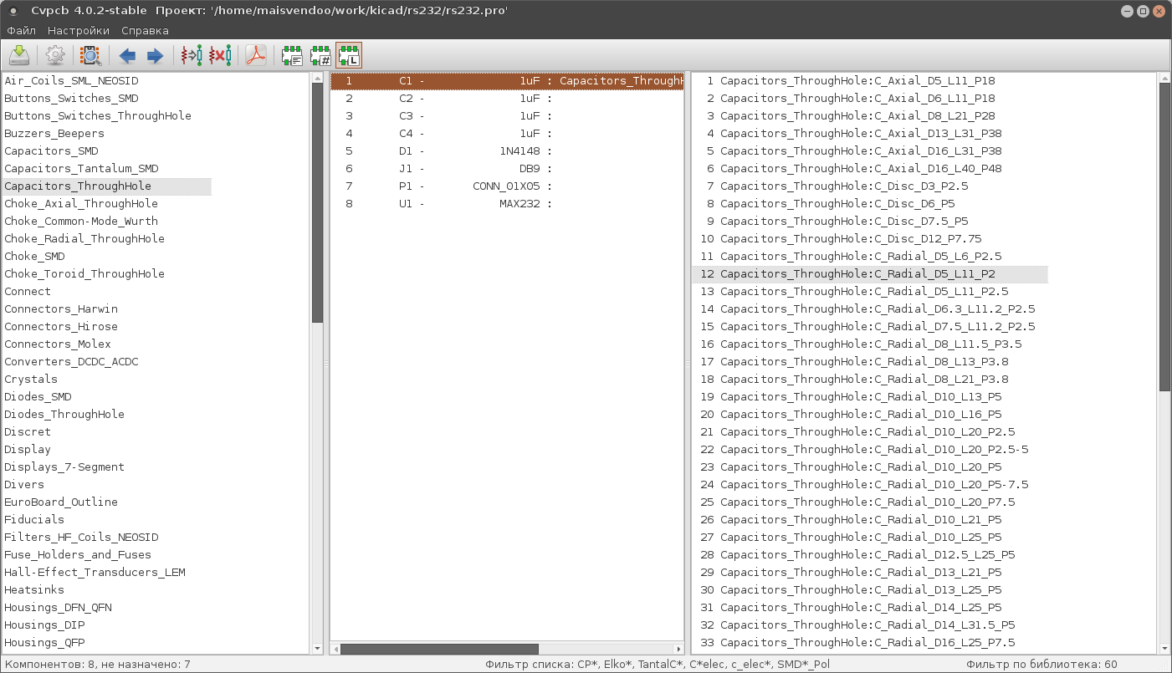Select the Capacitors_Tantalum_SMD library

click(x=81, y=169)
